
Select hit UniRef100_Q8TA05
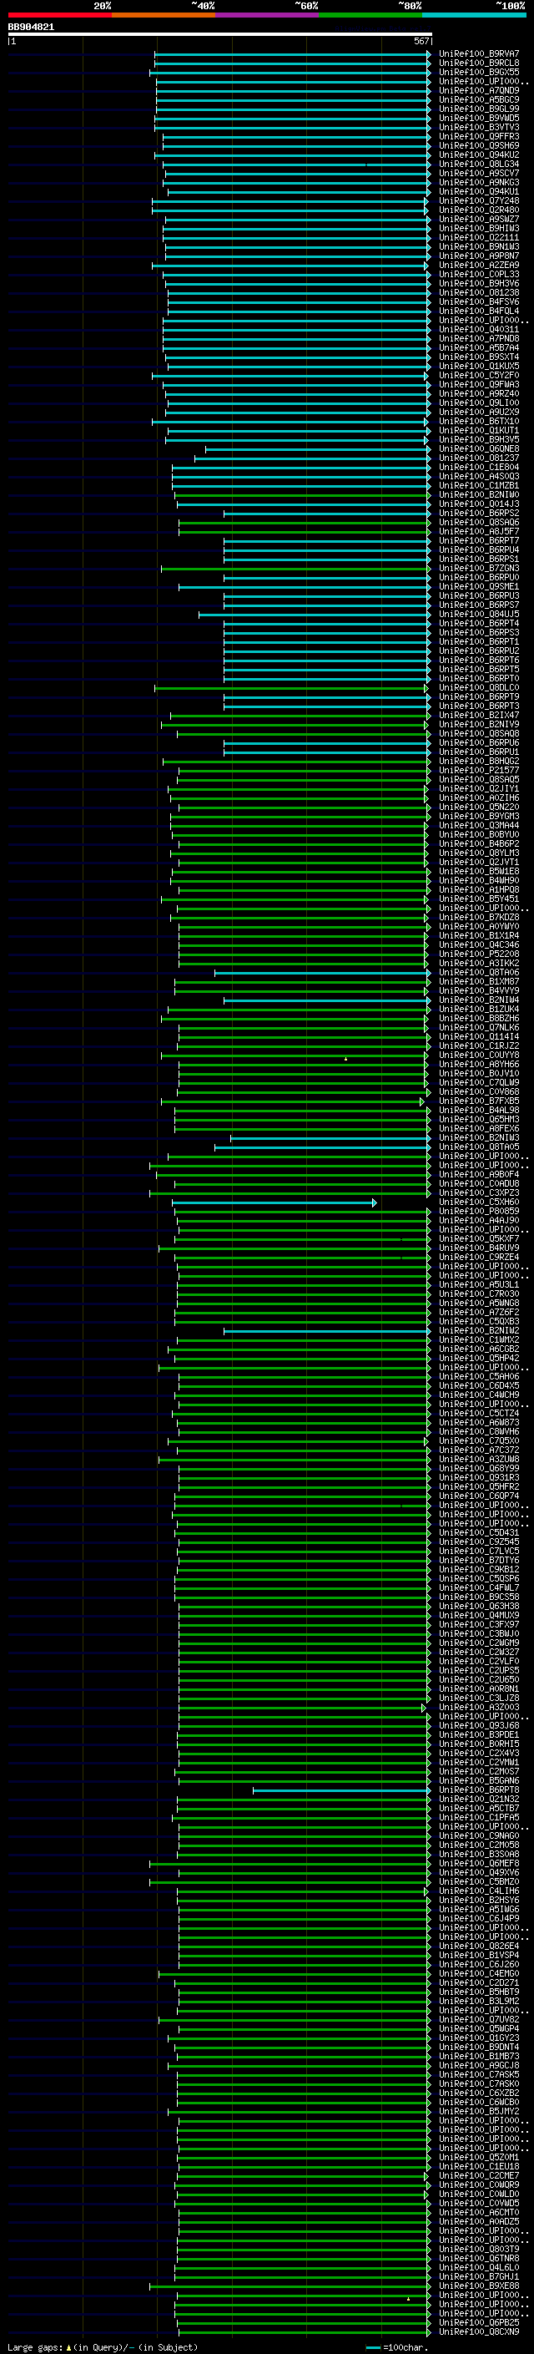(479, 1147)
